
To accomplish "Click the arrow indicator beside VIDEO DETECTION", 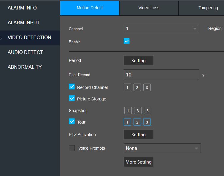I will pos(1,38).
